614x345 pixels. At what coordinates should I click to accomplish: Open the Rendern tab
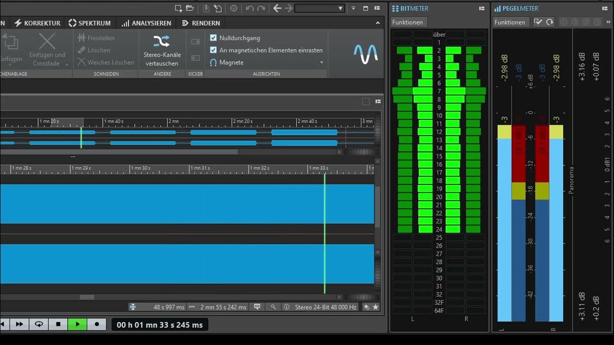pyautogui.click(x=201, y=23)
